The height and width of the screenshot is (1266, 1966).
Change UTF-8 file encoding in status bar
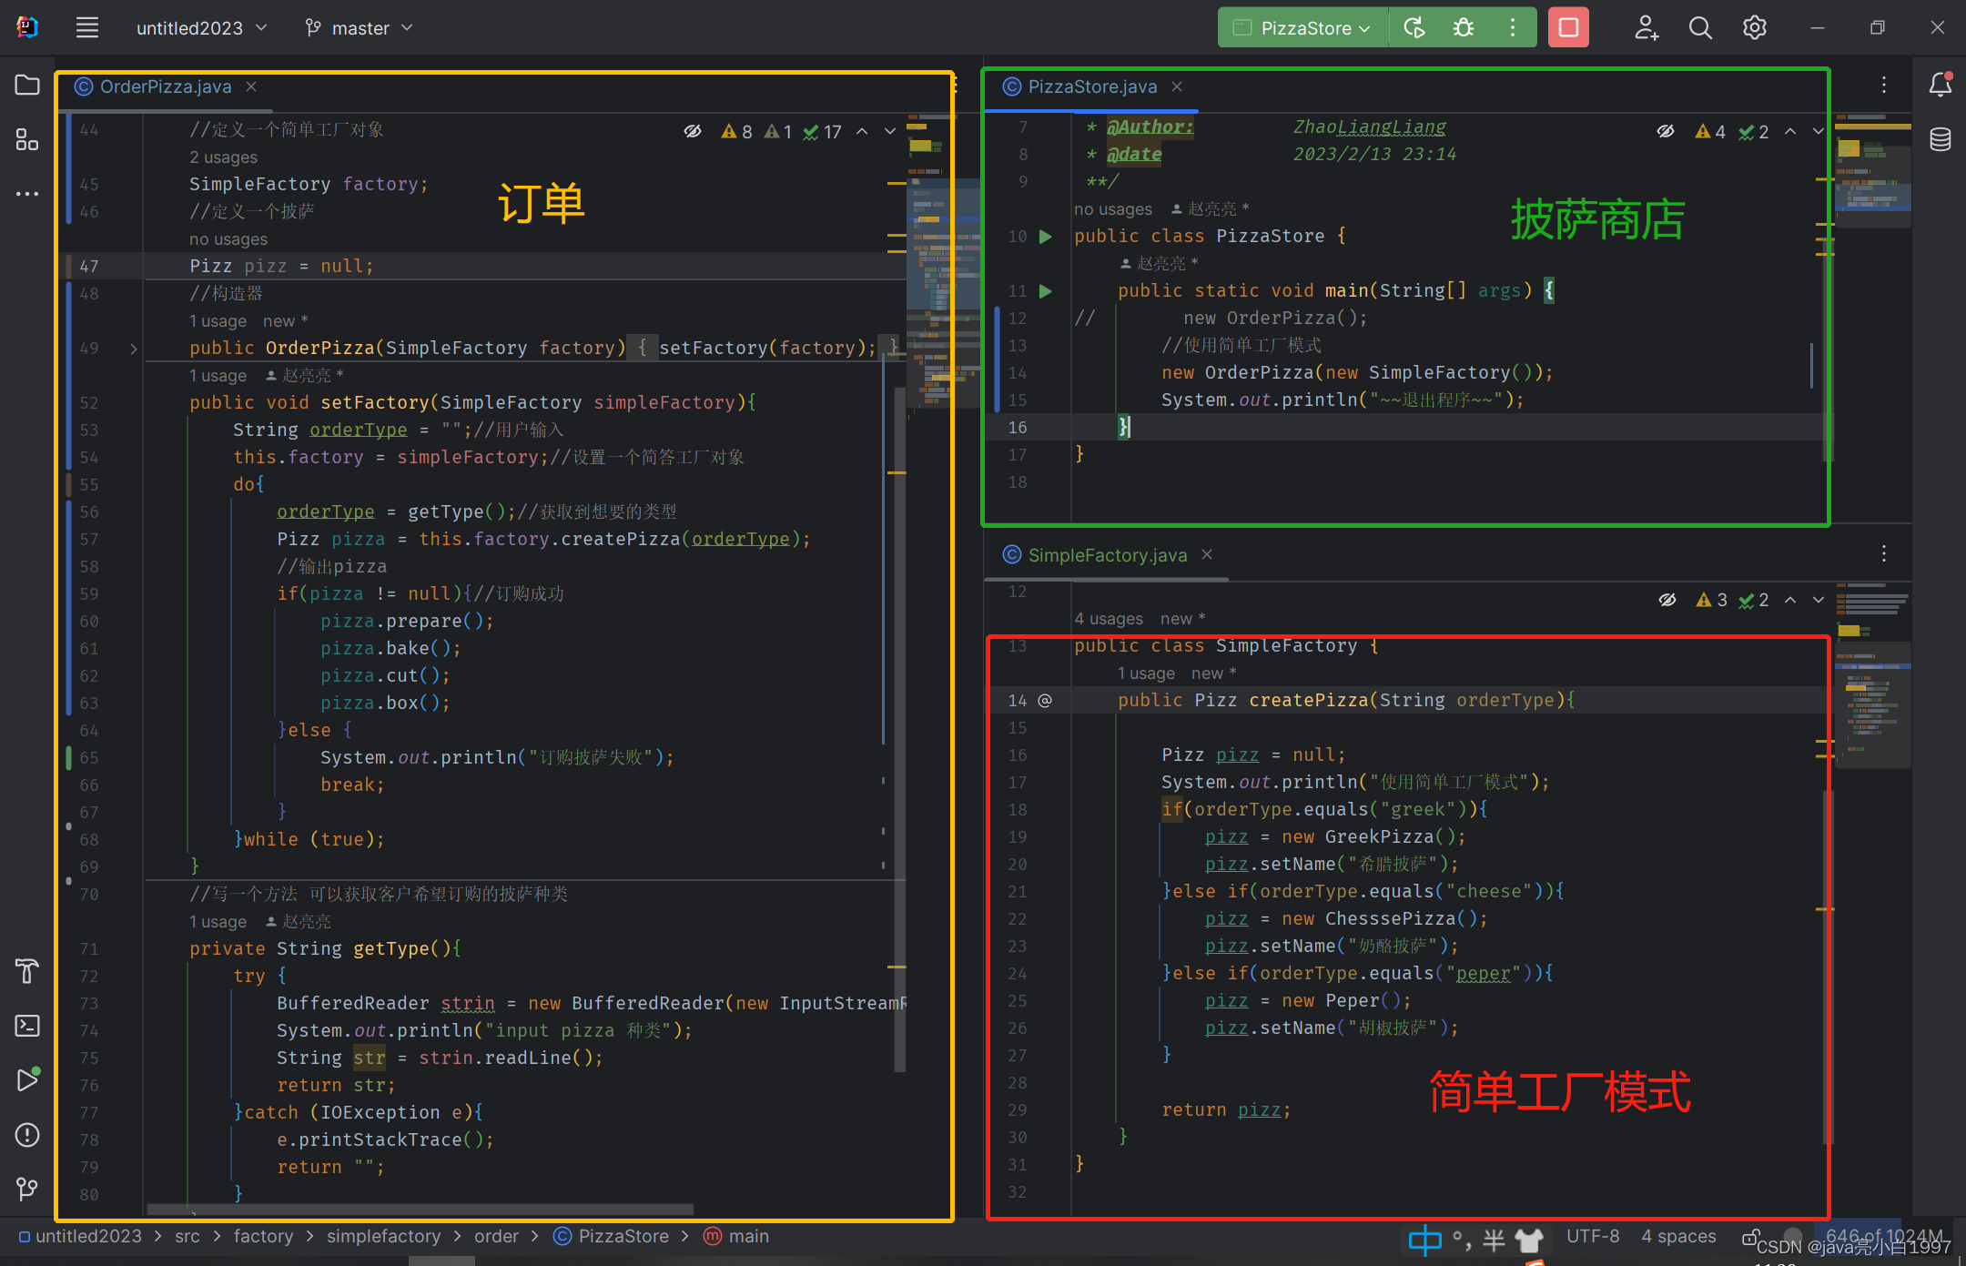click(1593, 1236)
